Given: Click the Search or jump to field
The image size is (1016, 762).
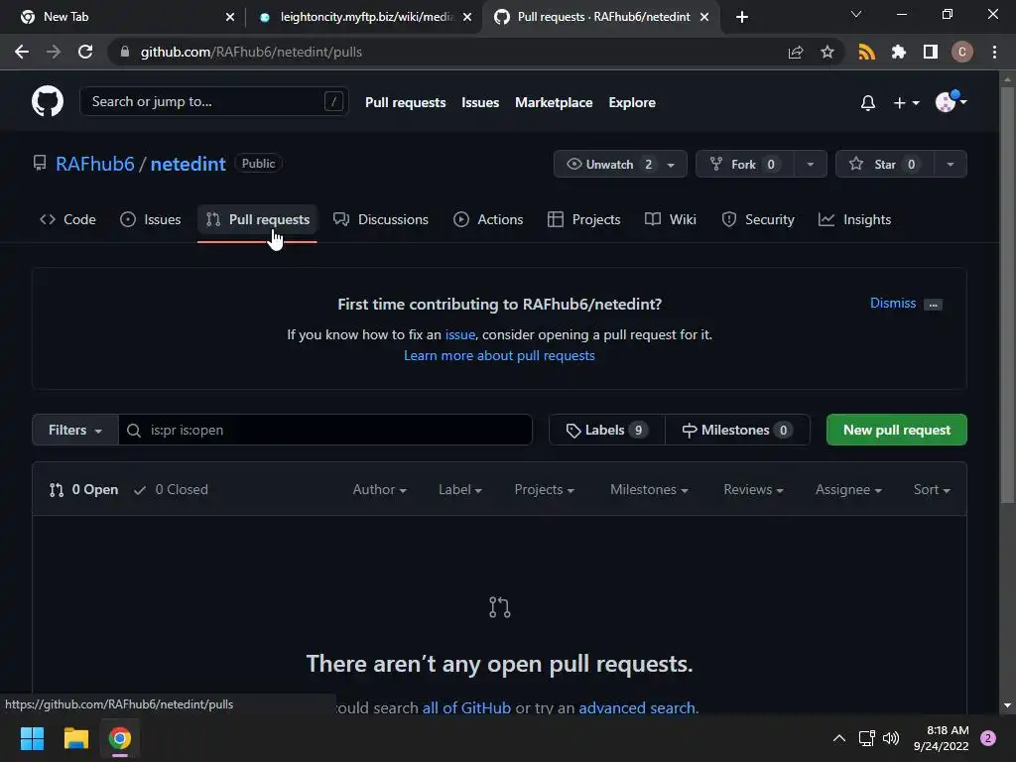Looking at the screenshot, I should pos(214,102).
